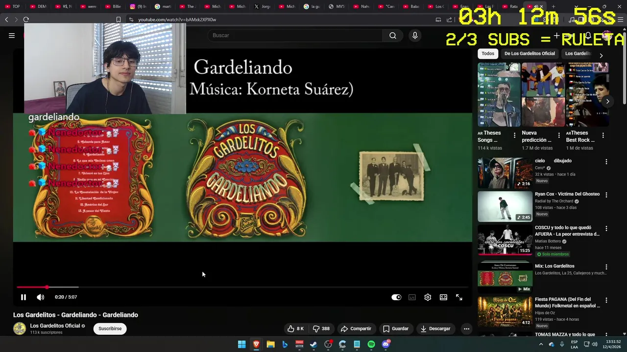627x352 pixels.
Task: Enter fullscreen mode
Action: pos(459,297)
